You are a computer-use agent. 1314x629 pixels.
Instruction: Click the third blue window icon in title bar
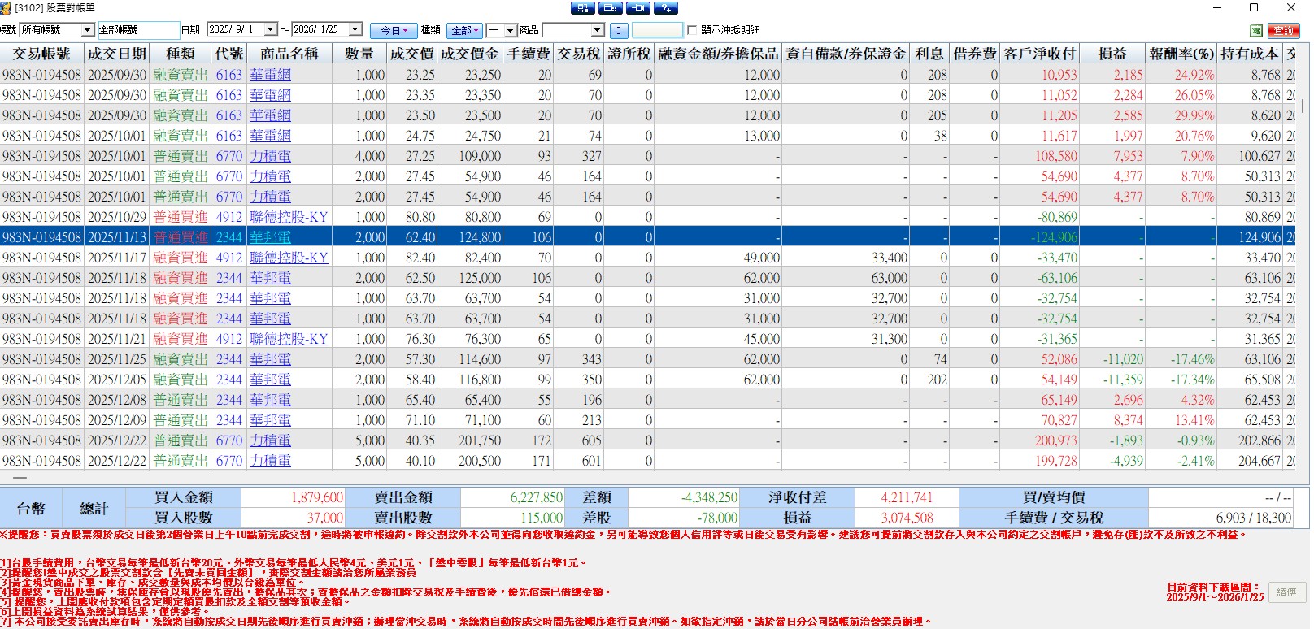637,8
